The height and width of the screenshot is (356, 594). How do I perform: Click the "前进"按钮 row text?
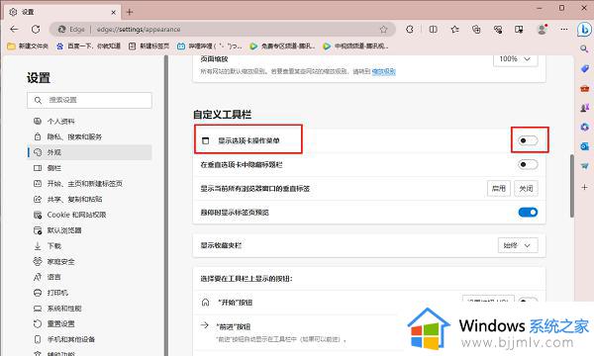[234, 327]
